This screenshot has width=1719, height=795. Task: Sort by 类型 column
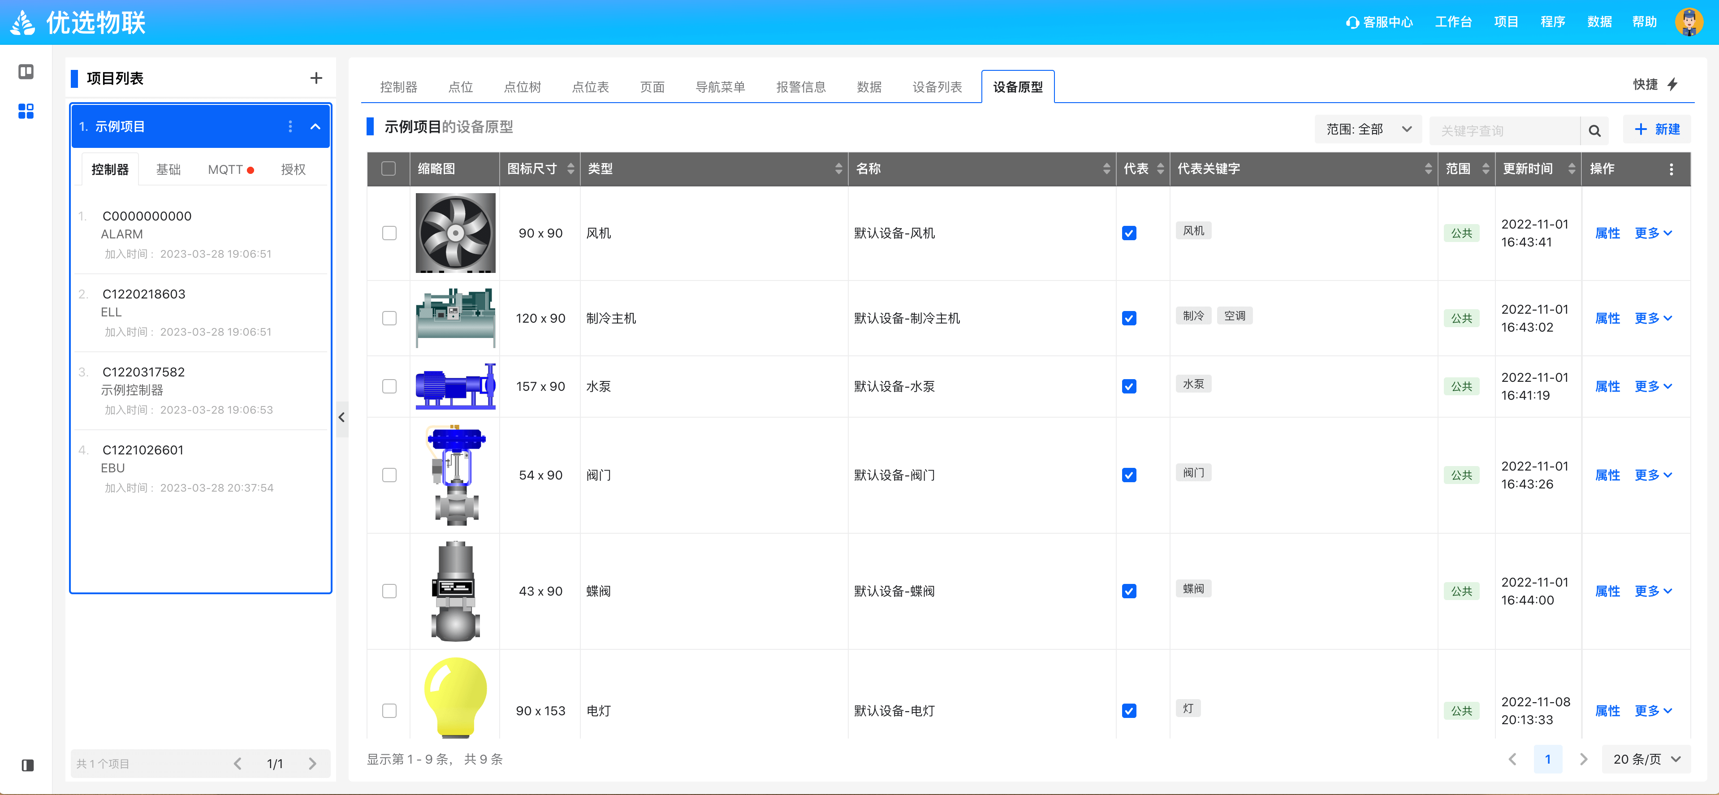click(x=839, y=169)
